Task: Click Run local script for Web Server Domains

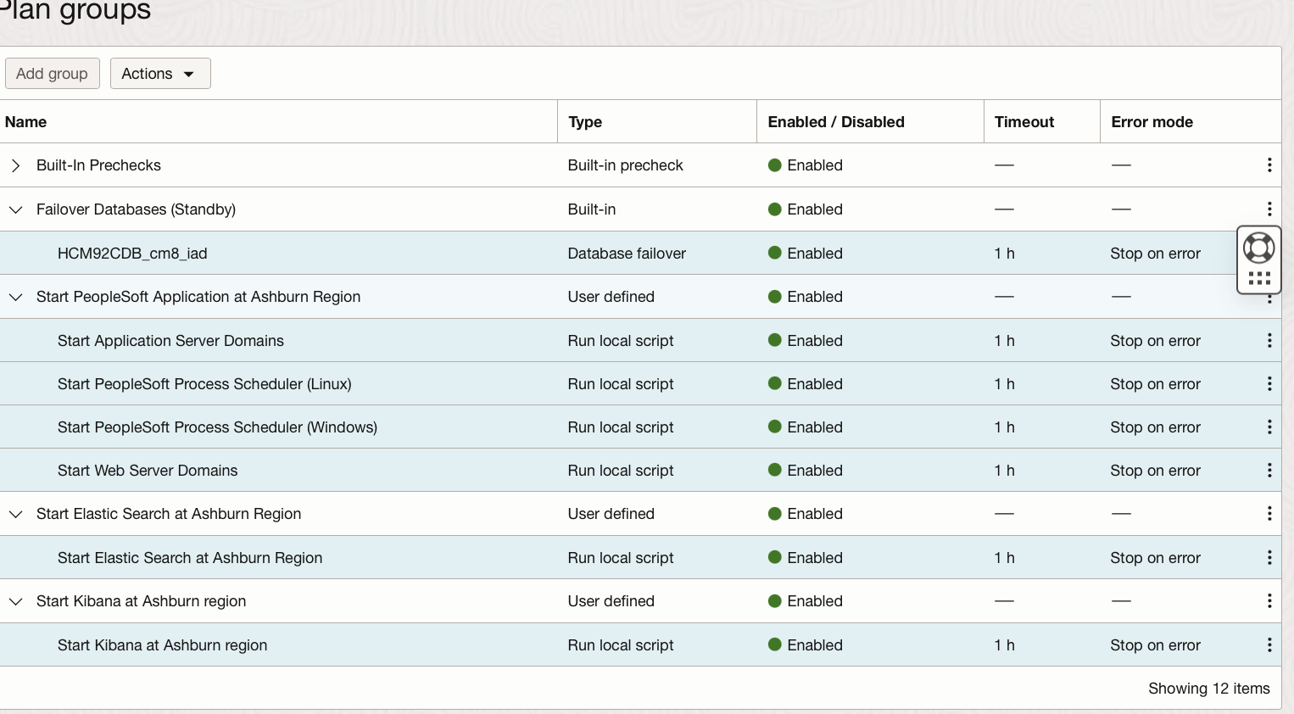Action: (621, 471)
